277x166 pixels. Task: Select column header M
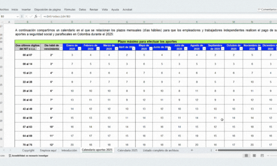coord(234,22)
